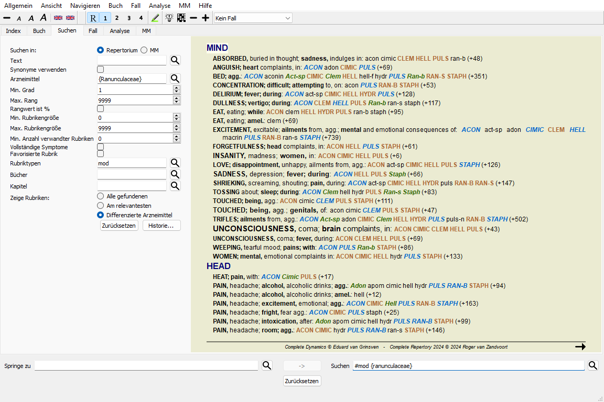Select the MM radio button
This screenshot has width=604, height=402.
[x=144, y=50]
